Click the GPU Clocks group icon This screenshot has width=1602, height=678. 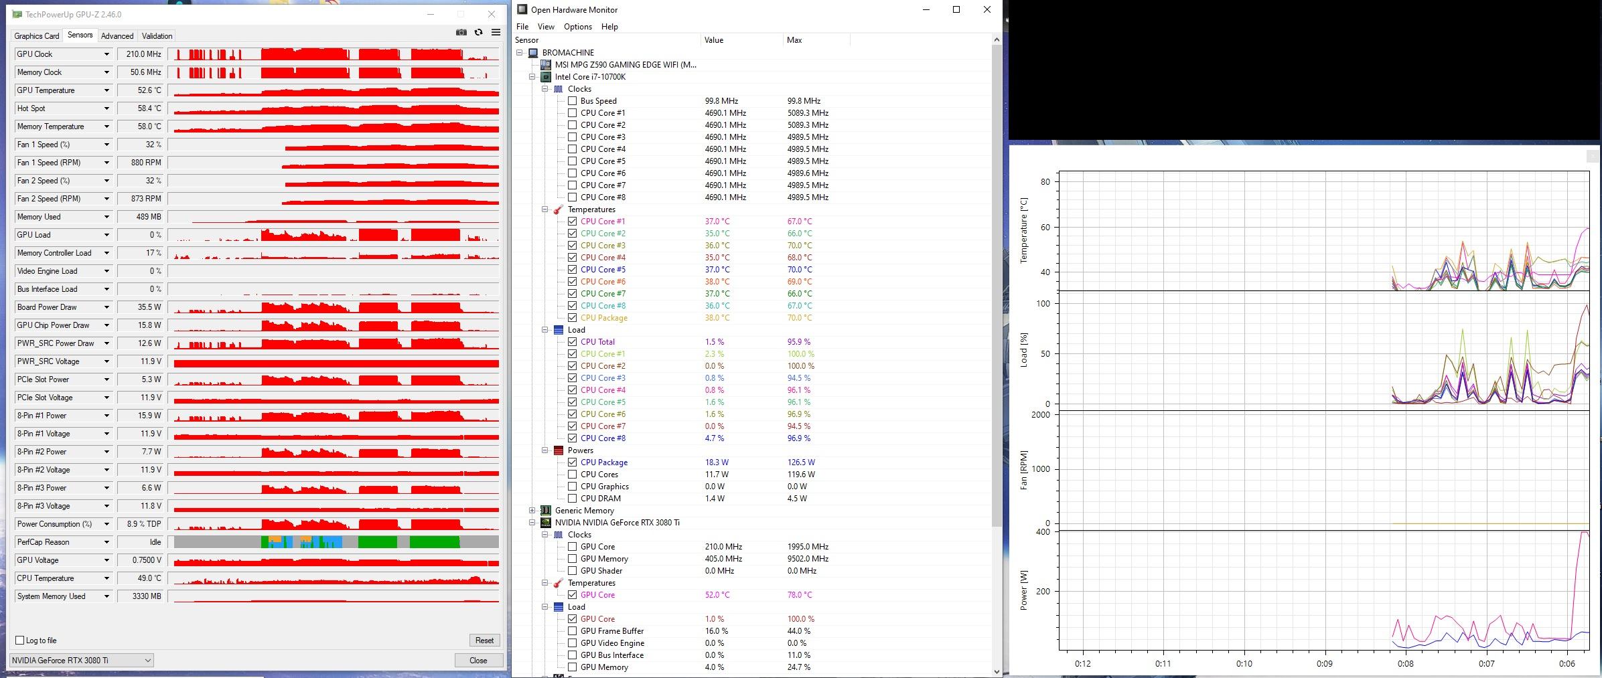(x=559, y=535)
